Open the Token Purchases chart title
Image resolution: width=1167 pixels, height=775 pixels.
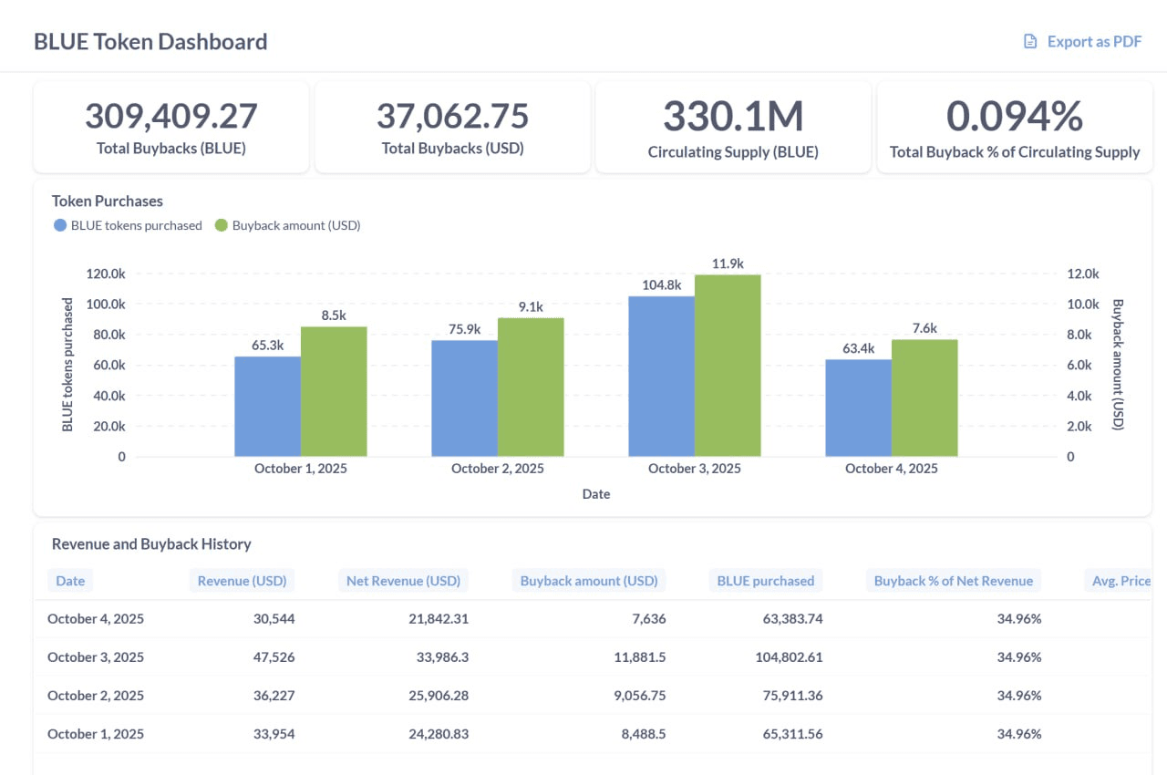tap(108, 201)
